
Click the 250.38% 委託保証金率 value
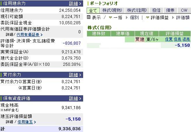[x=72, y=64]
